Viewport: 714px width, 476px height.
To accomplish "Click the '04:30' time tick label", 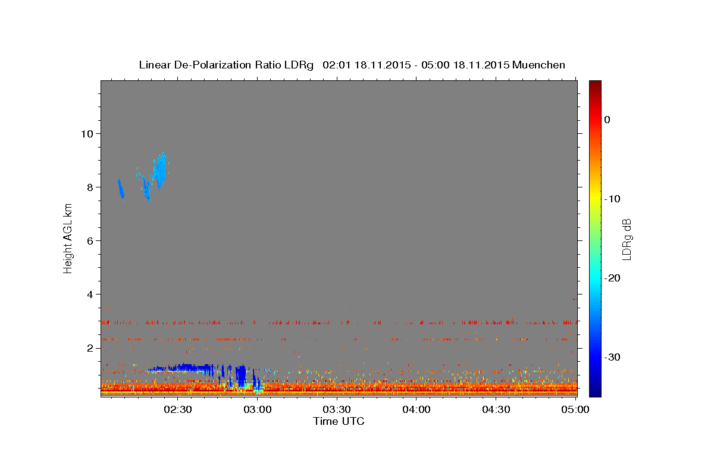I will click(x=496, y=409).
